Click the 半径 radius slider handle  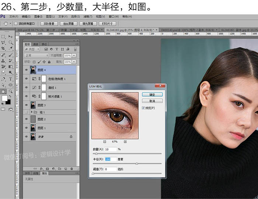[137, 163]
